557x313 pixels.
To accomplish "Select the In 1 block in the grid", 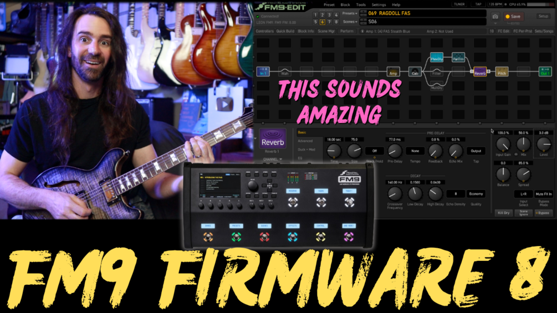I will click(263, 71).
